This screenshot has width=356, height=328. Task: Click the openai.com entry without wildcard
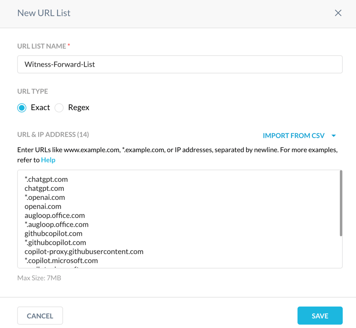coord(43,206)
